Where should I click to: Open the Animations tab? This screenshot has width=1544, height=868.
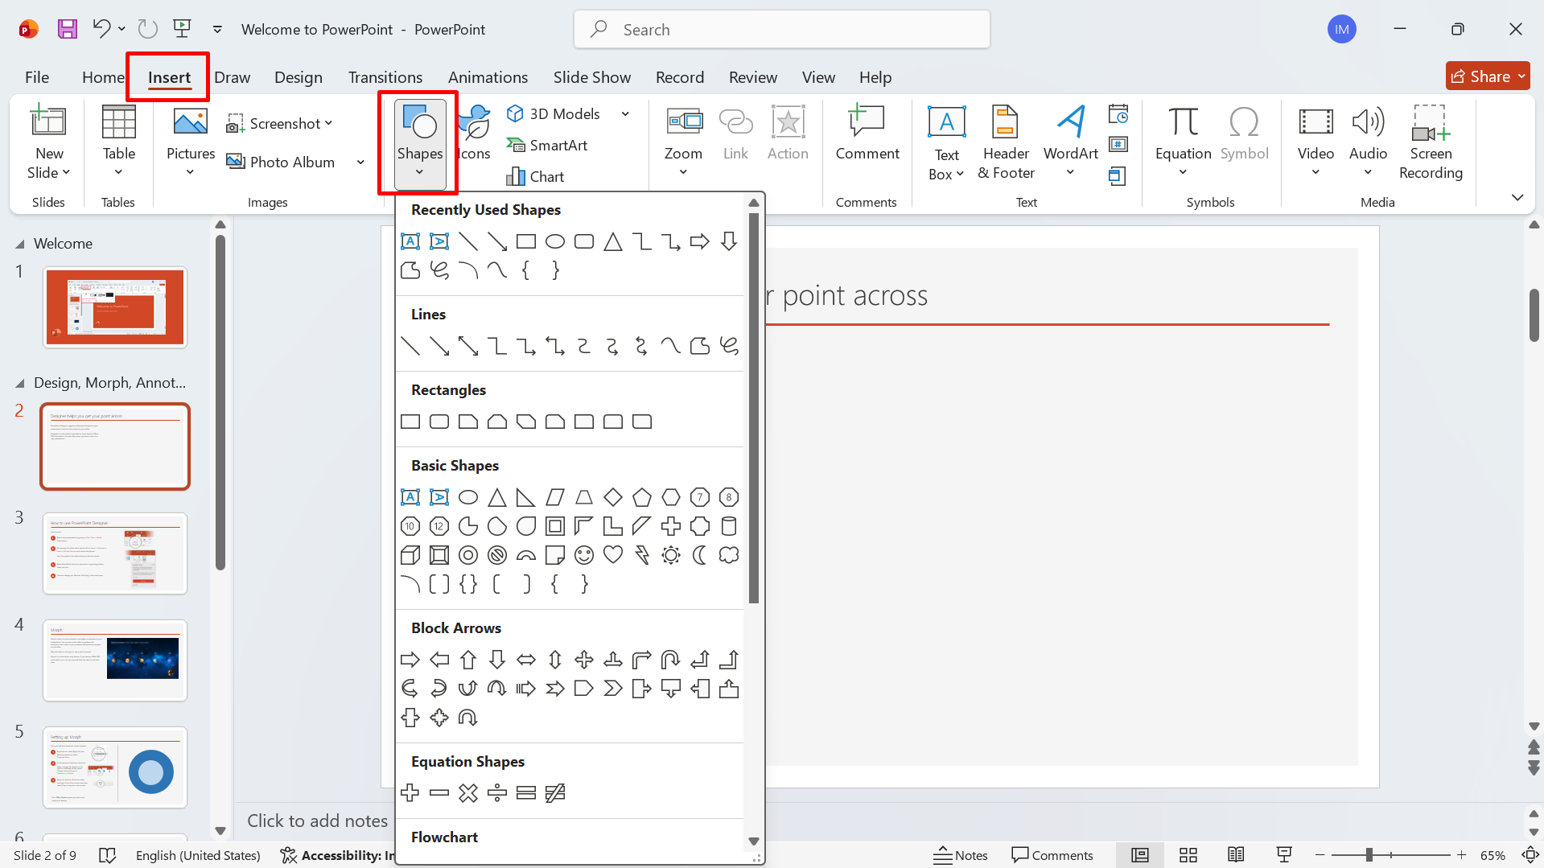(x=488, y=77)
